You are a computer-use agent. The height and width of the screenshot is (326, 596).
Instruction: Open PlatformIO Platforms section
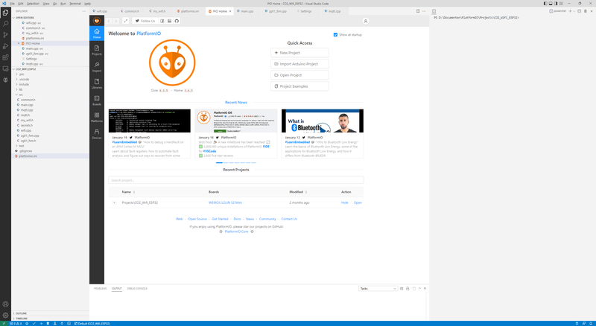(97, 117)
